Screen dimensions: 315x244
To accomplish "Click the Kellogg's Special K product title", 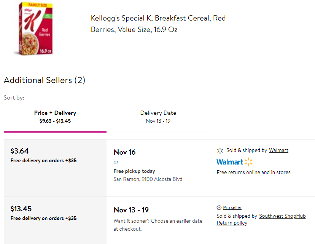I will click(x=158, y=24).
